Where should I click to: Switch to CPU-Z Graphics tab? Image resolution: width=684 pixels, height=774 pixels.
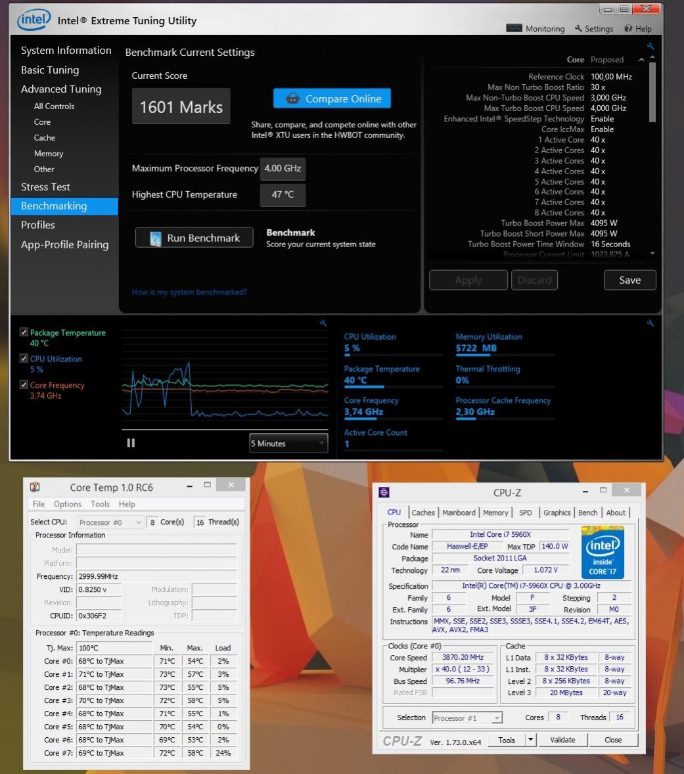coord(557,512)
